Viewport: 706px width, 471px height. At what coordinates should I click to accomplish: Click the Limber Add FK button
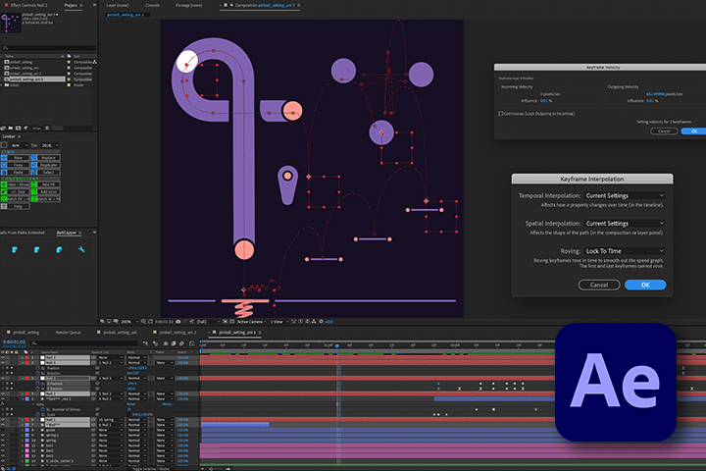click(x=49, y=184)
